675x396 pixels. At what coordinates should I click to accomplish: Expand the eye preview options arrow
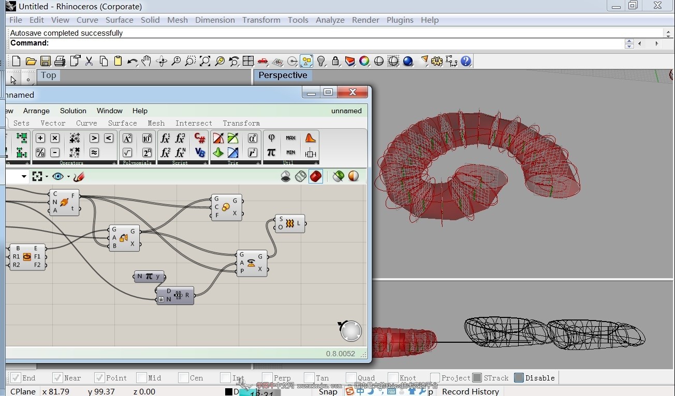pyautogui.click(x=68, y=177)
